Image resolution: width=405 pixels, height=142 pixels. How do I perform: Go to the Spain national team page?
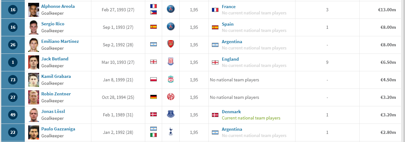(228, 24)
